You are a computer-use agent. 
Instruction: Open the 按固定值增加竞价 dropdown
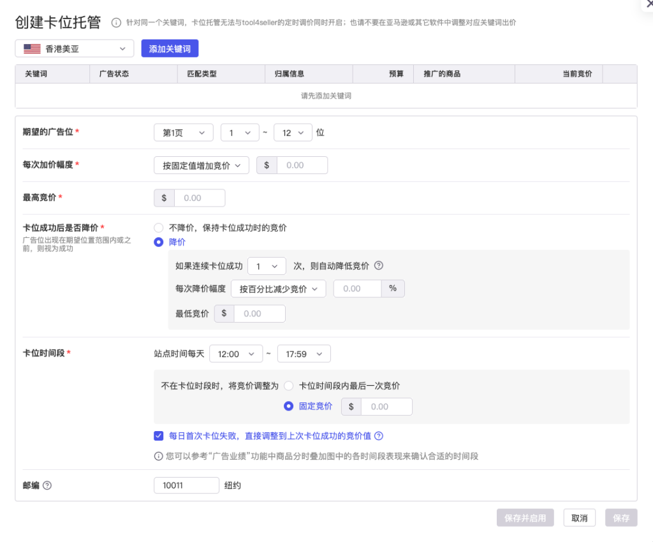point(202,165)
